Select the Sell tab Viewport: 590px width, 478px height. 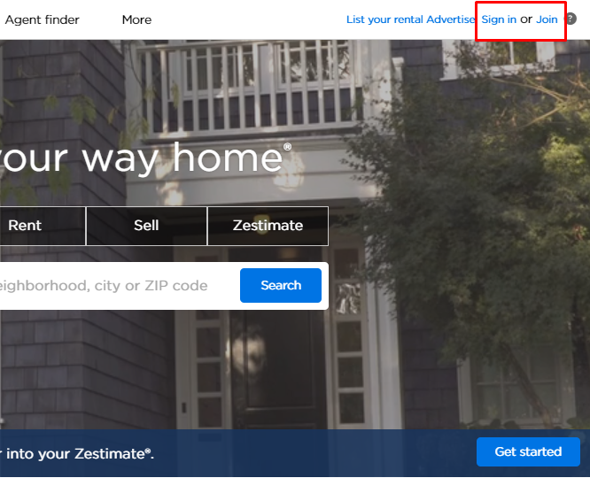(x=146, y=226)
